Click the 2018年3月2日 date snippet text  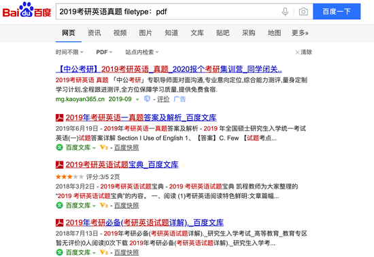75,186
